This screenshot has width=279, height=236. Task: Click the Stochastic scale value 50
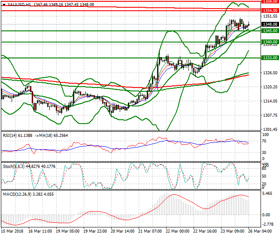click(x=264, y=176)
